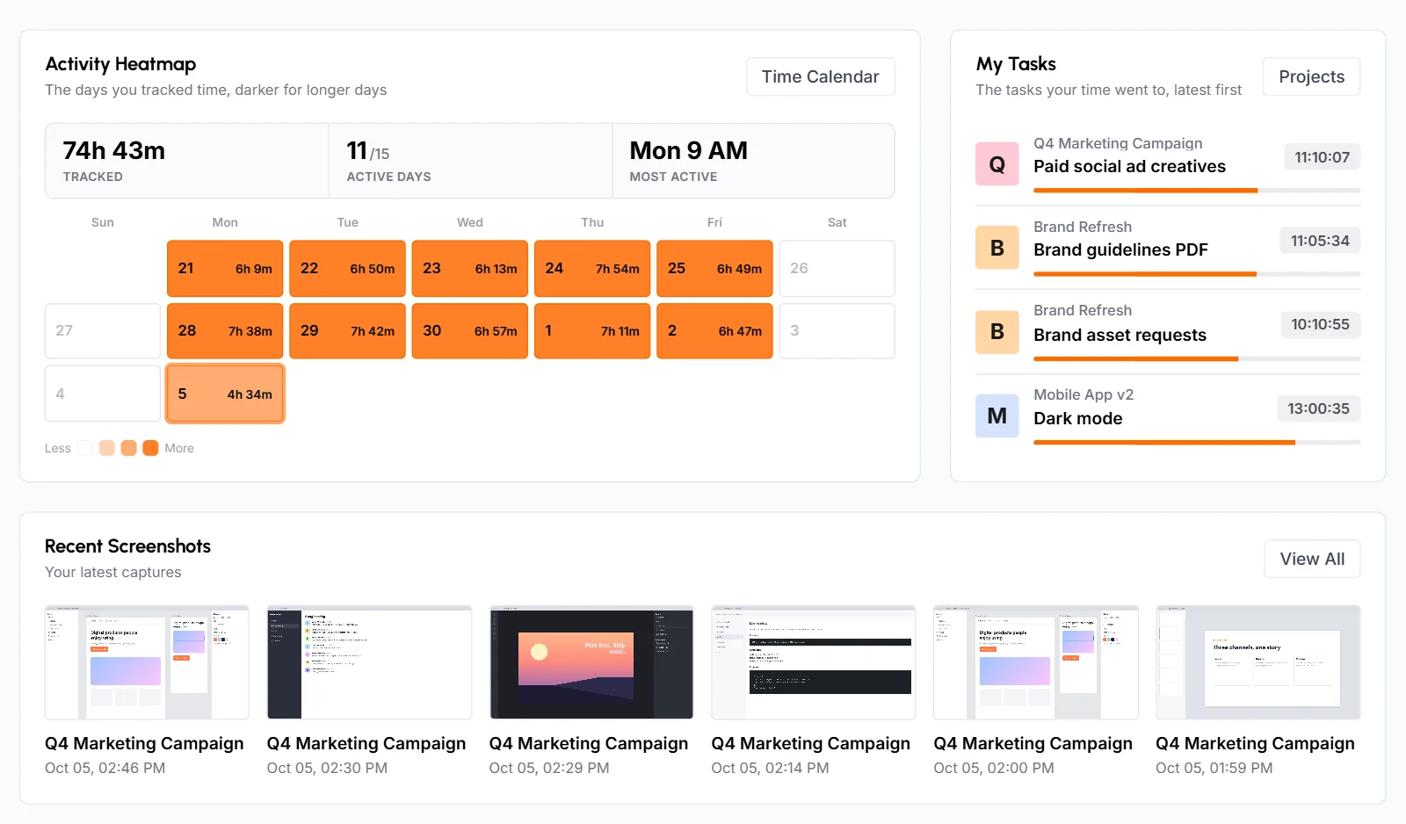Click View All screenshots
The height and width of the screenshot is (824, 1406).
[x=1312, y=559]
